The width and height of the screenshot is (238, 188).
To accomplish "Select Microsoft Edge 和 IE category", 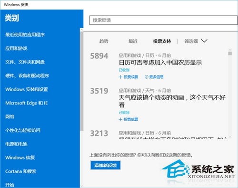I will [x=27, y=103].
